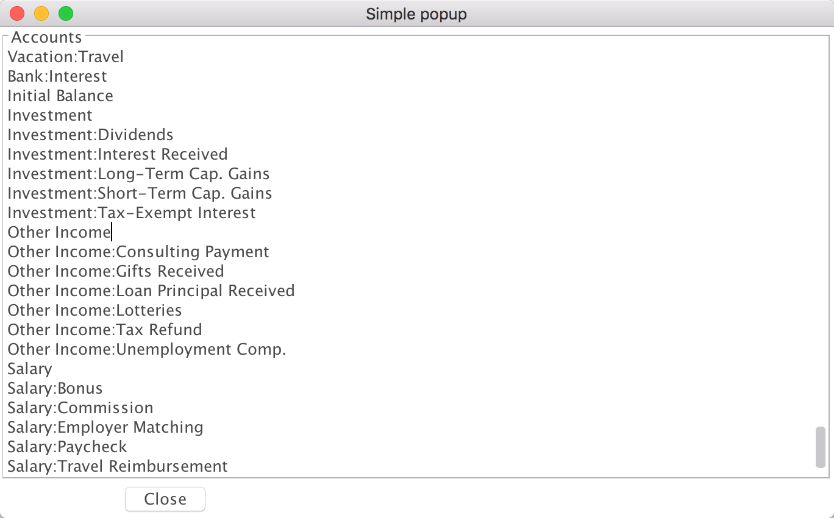Select Other Income:Loan Principal Received
This screenshot has height=518, width=834.
pyautogui.click(x=151, y=291)
